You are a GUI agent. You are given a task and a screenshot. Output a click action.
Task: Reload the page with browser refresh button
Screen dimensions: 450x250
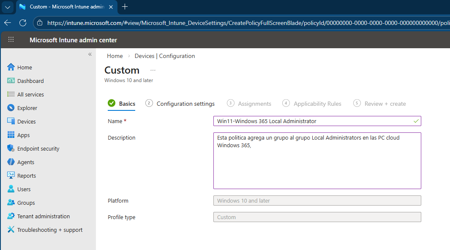(x=23, y=23)
